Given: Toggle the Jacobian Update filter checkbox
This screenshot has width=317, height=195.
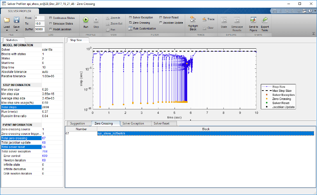Looking at the screenshot, I should coord(160,23).
